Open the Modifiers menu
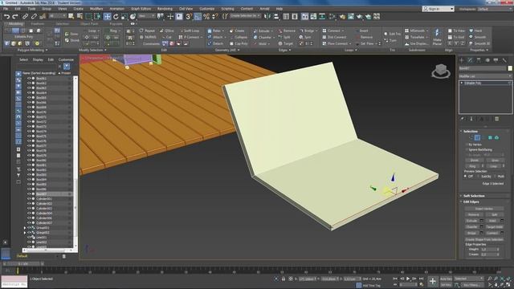The image size is (514, 289). point(96,9)
